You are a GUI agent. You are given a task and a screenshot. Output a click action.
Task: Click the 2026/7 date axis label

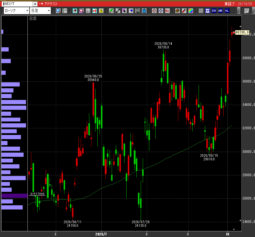point(101,234)
